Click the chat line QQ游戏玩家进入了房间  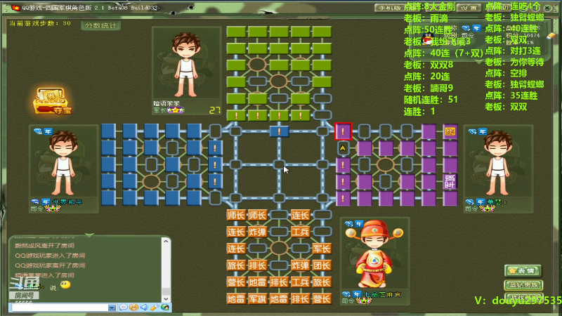tap(50, 256)
